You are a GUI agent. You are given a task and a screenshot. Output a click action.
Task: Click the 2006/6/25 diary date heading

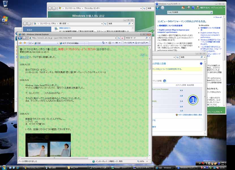coord(25,65)
